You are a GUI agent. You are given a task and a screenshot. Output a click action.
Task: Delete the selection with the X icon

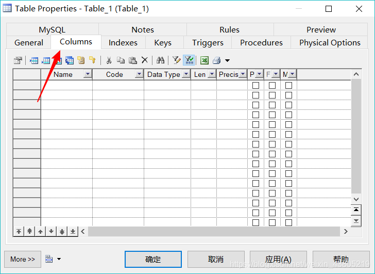tap(144, 60)
